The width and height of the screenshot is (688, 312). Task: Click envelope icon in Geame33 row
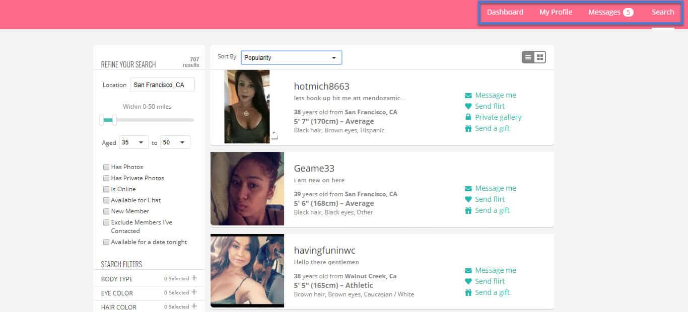[x=468, y=188]
